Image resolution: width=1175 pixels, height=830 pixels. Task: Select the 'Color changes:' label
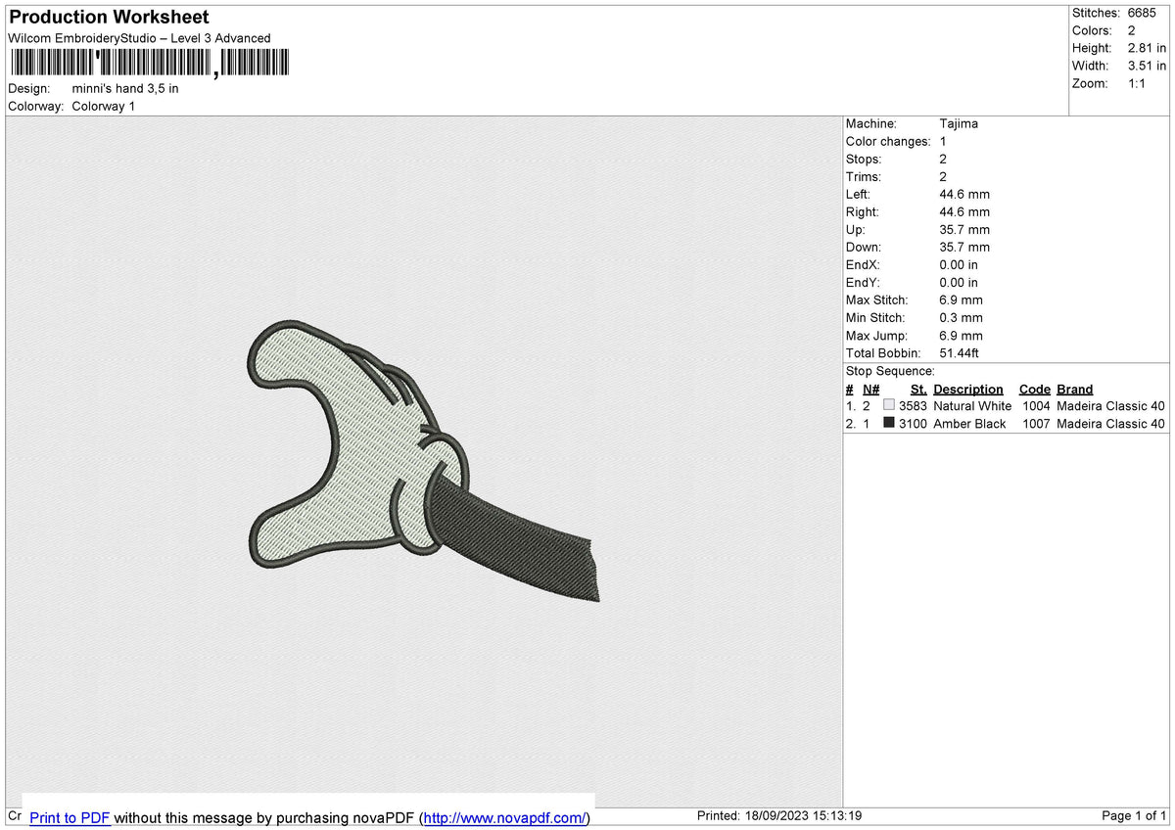click(888, 141)
